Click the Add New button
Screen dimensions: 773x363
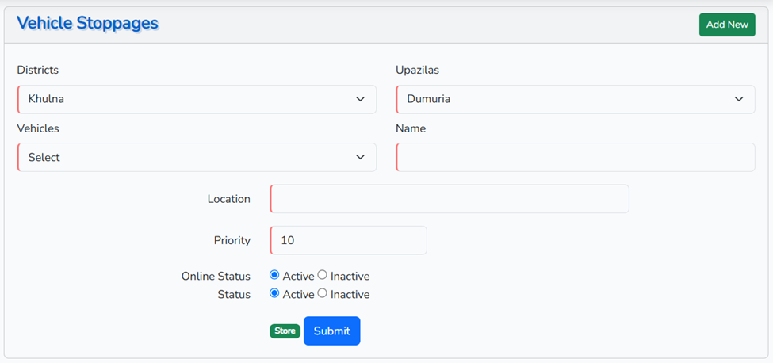(x=726, y=25)
